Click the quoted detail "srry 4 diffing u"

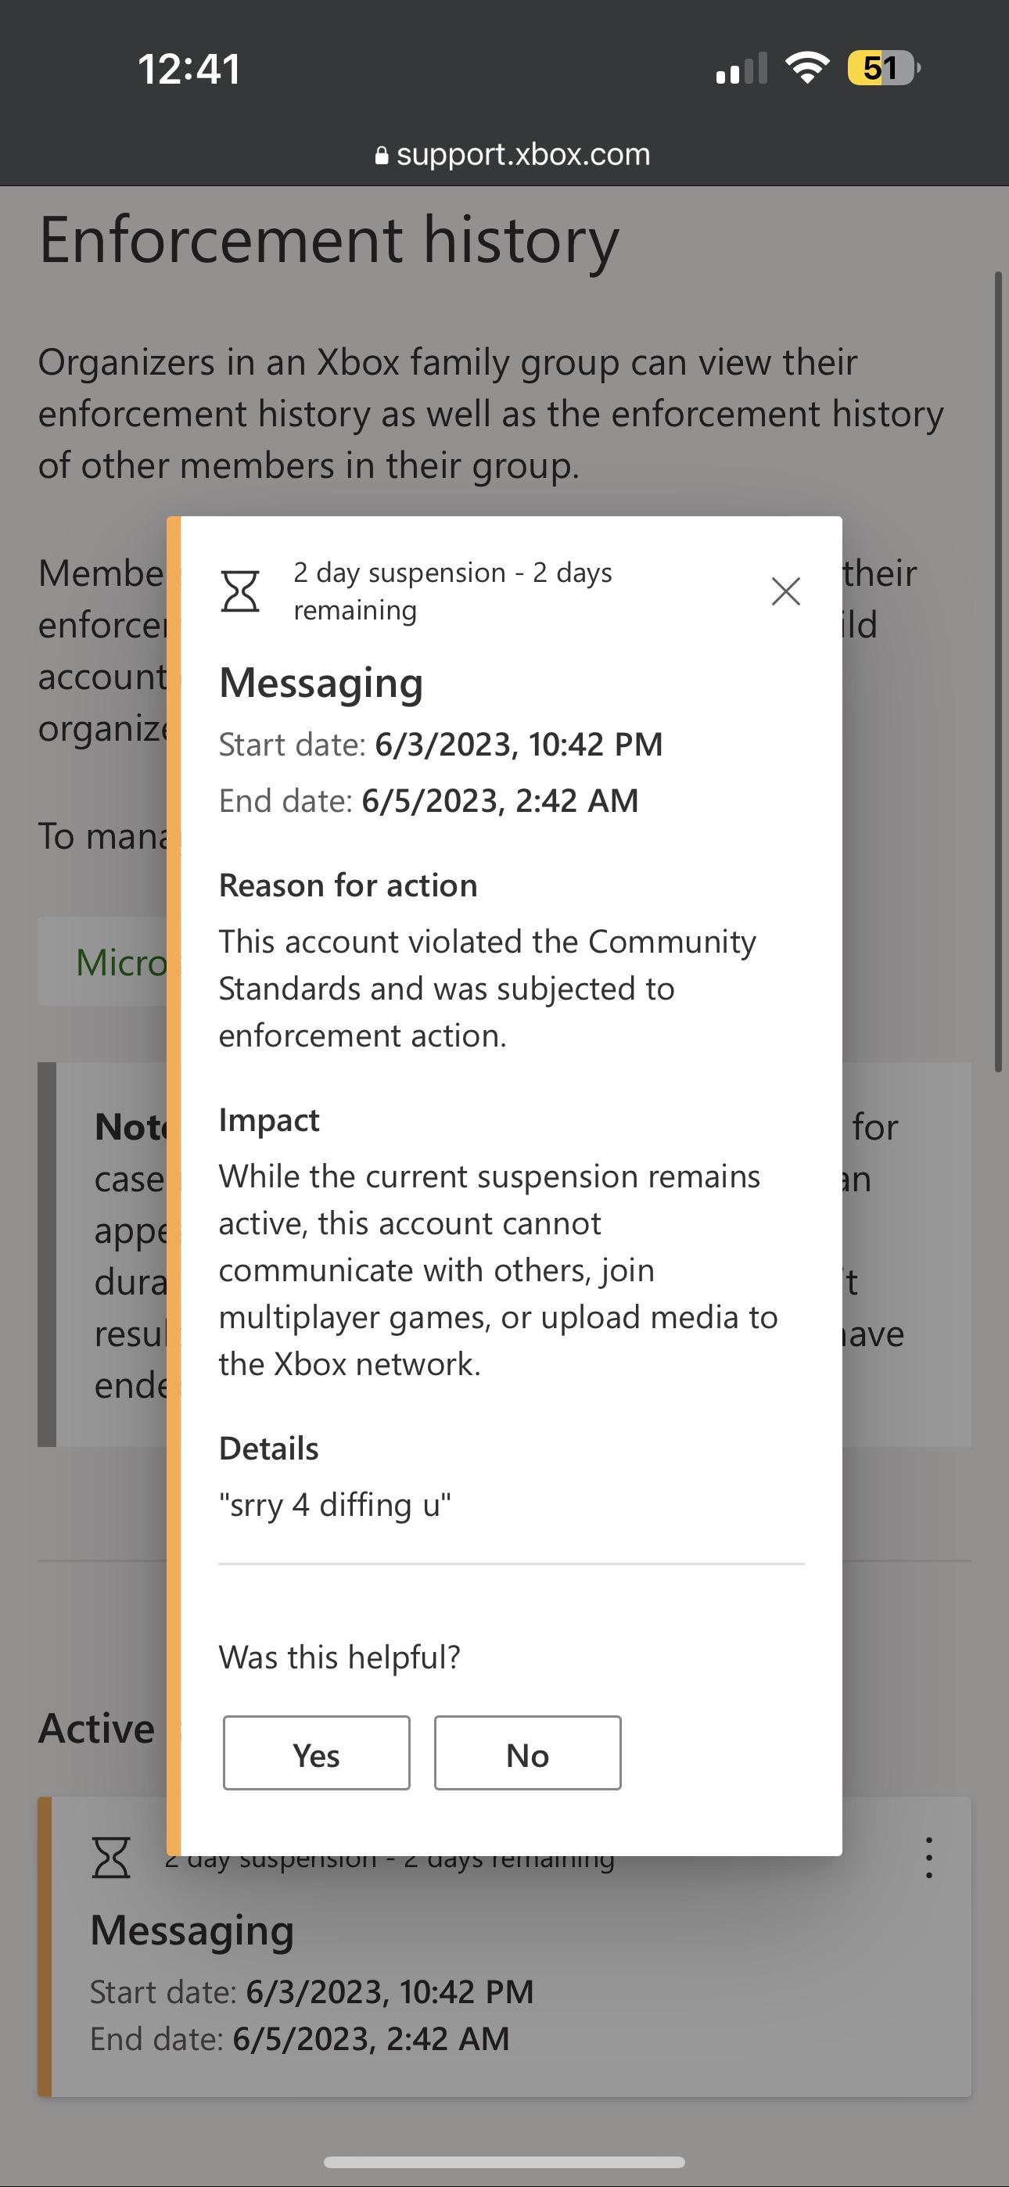(335, 1505)
